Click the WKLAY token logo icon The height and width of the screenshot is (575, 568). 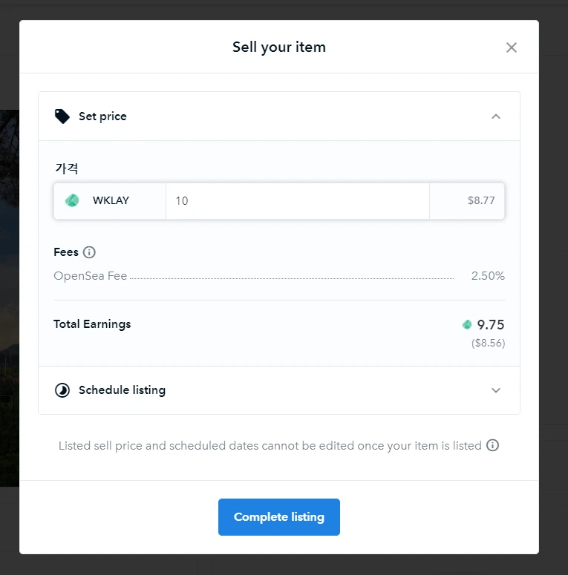coord(72,200)
